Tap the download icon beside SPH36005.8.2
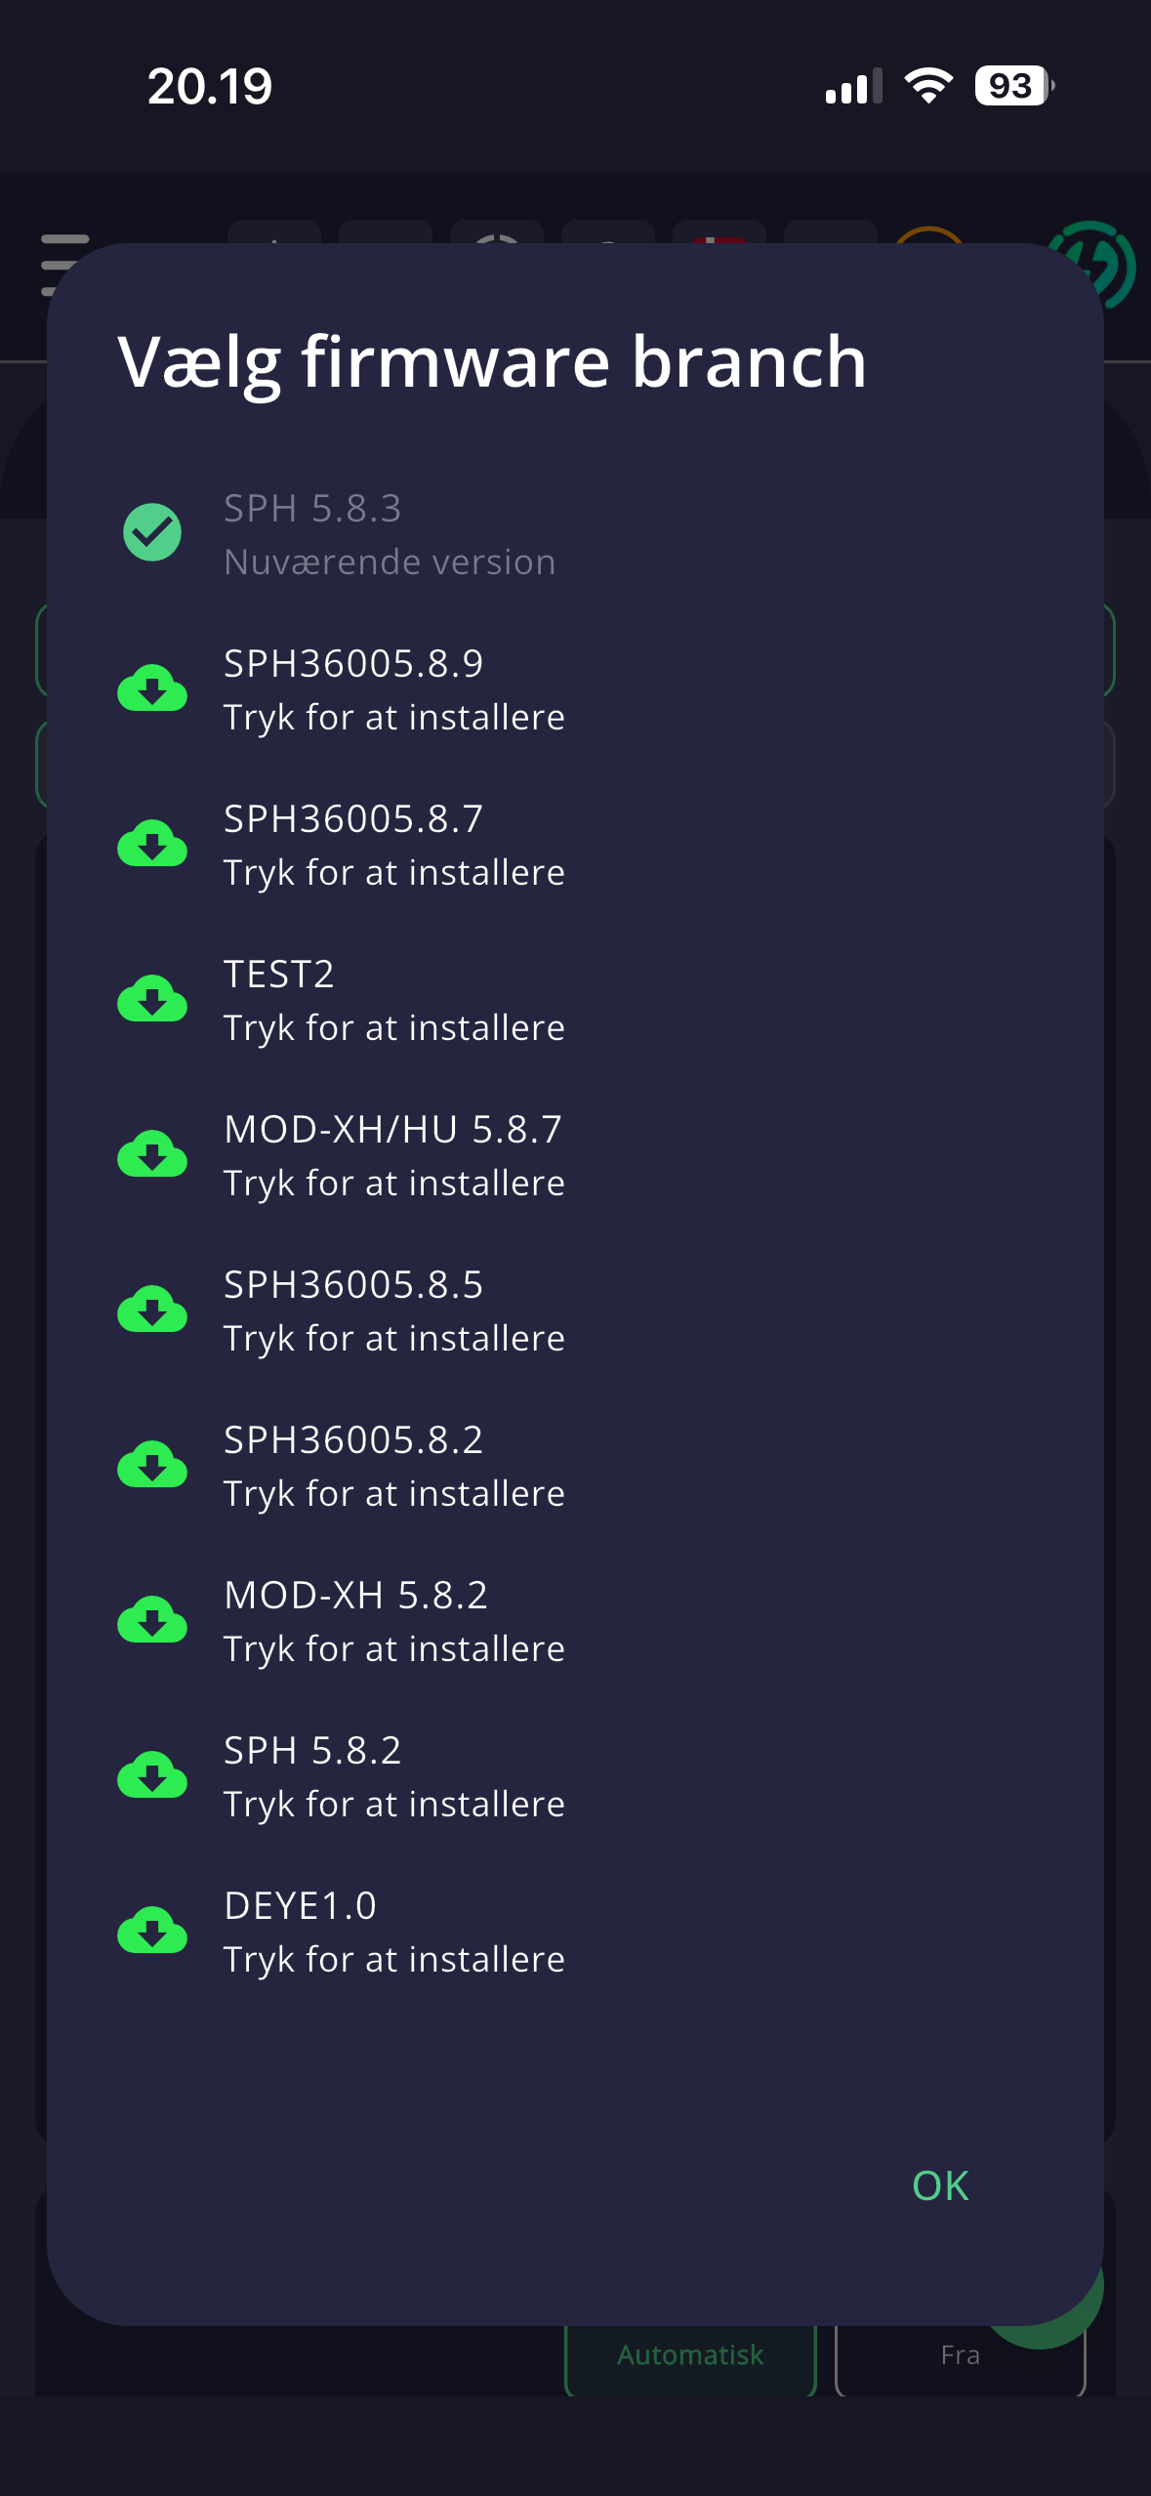Image resolution: width=1151 pixels, height=2496 pixels. coord(152,1466)
